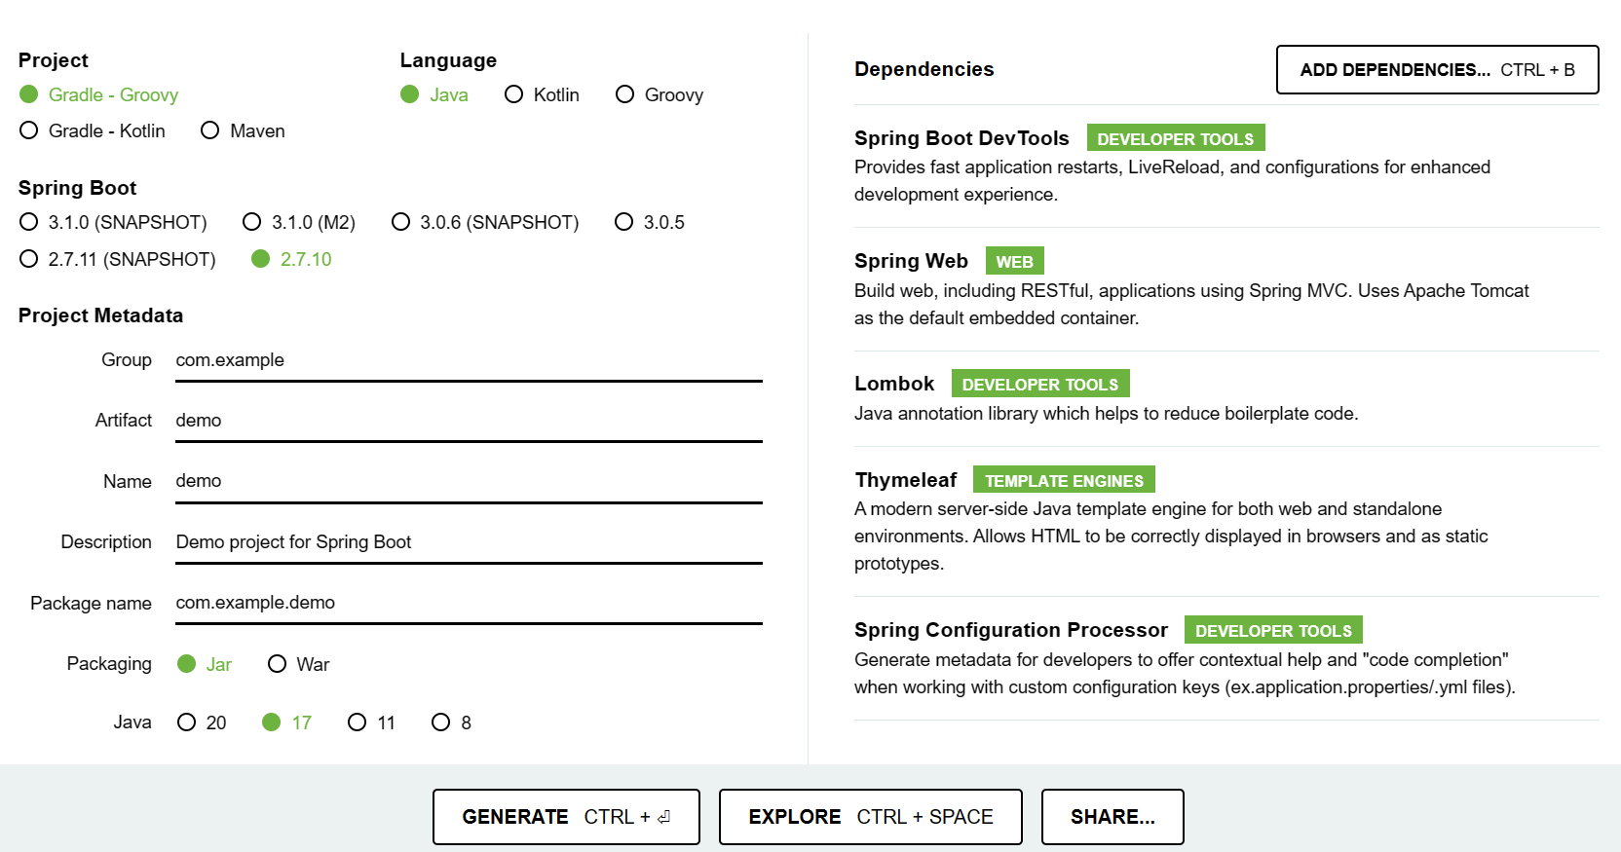
Task: Edit the Package name field
Action: [x=469, y=603]
